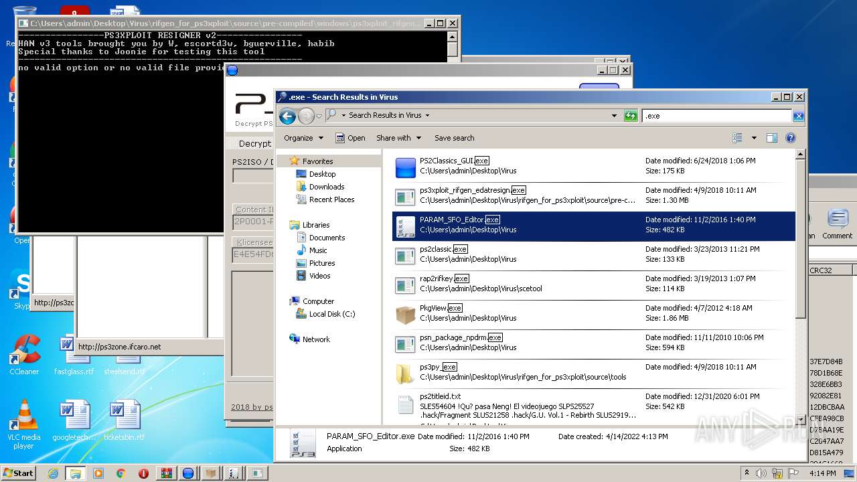Launch Internet Explorer from the taskbar
Screen dimensions: 857x482
(x=53, y=473)
